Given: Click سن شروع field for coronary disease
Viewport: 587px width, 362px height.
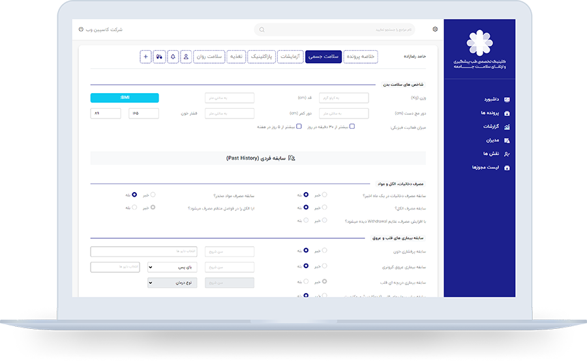Looking at the screenshot, I should pyautogui.click(x=230, y=267).
